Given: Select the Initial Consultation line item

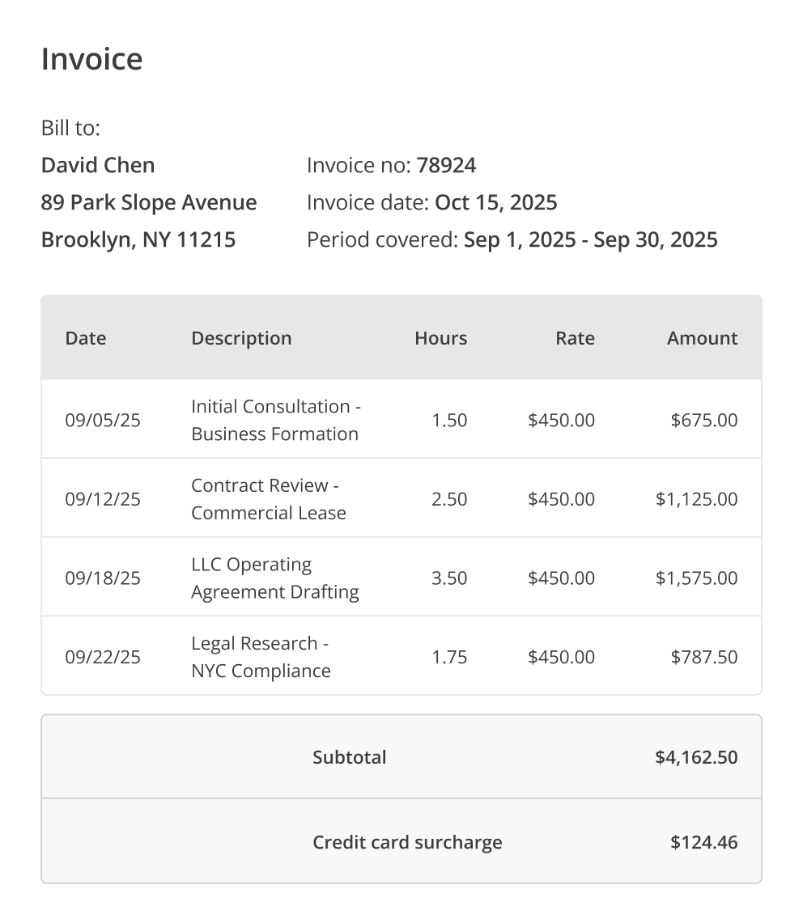Looking at the screenshot, I should 275,420.
